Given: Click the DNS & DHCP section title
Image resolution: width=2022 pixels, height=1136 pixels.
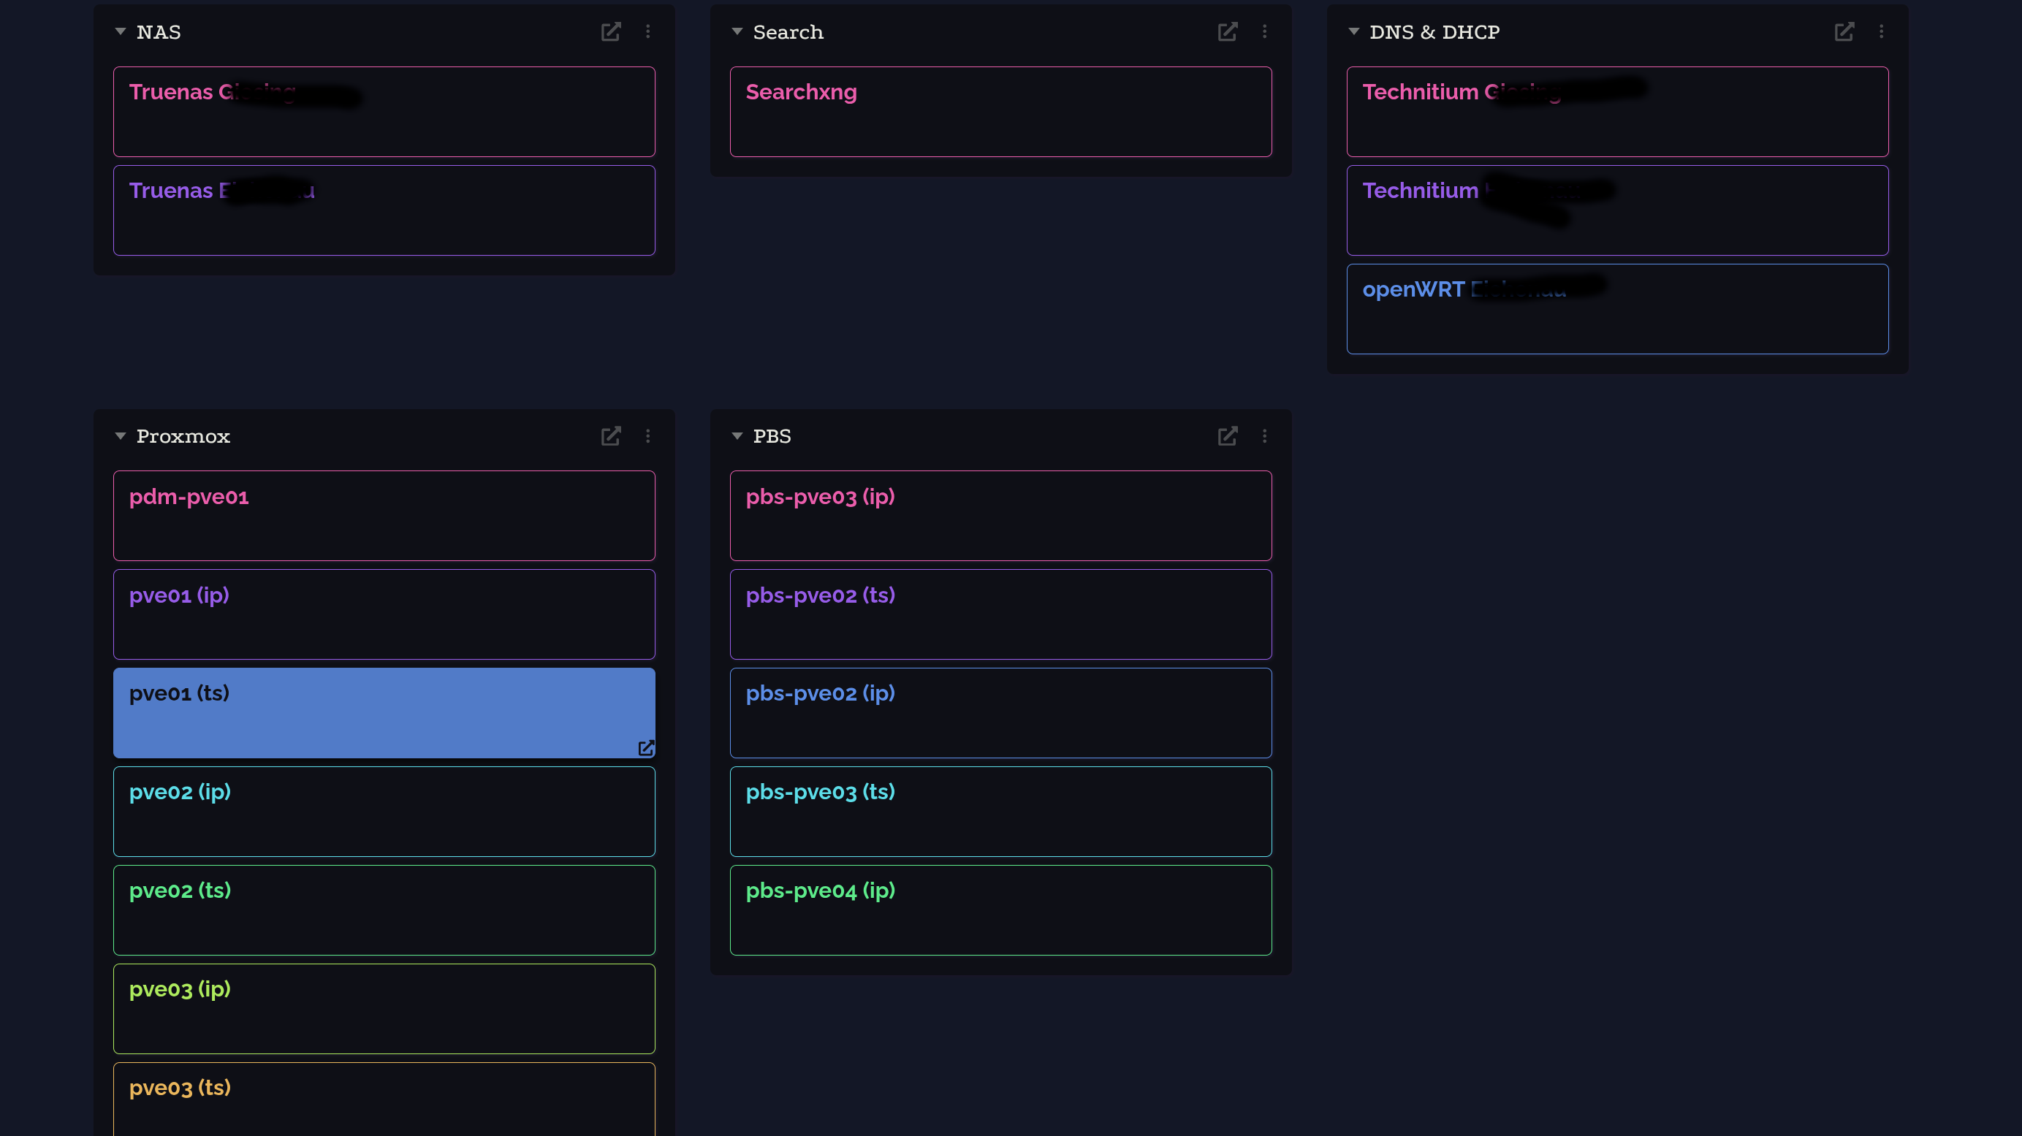Looking at the screenshot, I should click(1435, 32).
